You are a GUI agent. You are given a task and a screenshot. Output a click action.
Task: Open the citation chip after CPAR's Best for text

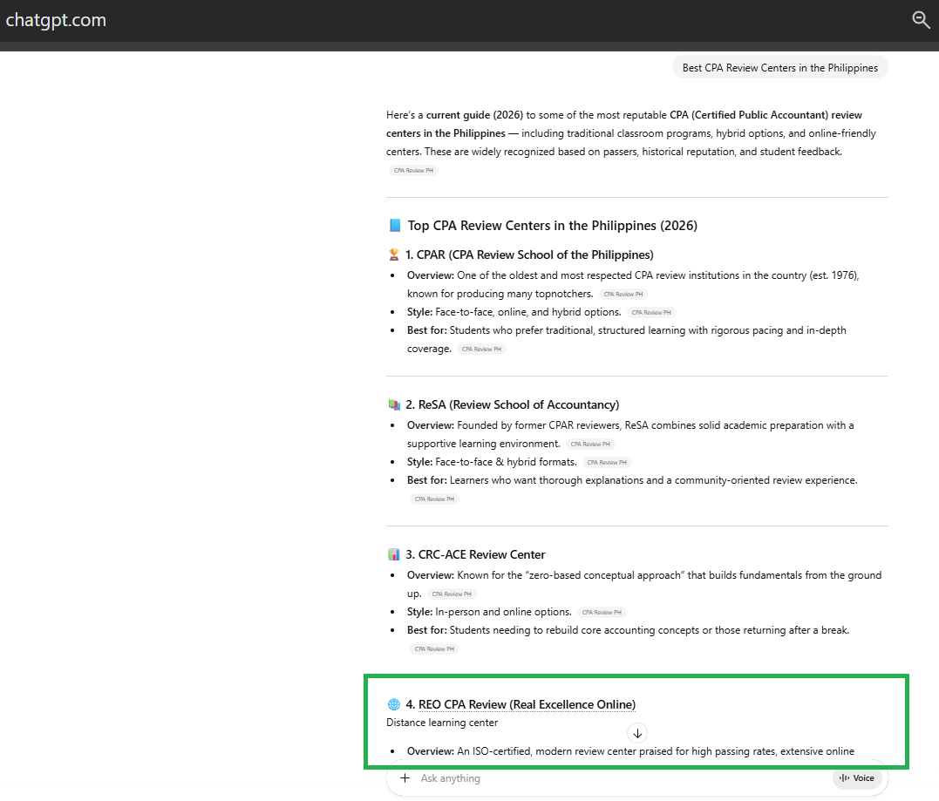(x=481, y=350)
